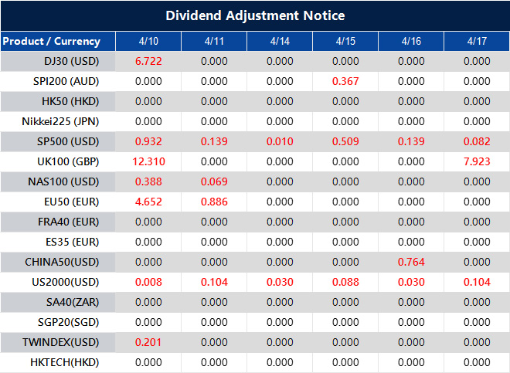Click the 12.310 value for UK100
The width and height of the screenshot is (510, 373).
pyautogui.click(x=148, y=161)
